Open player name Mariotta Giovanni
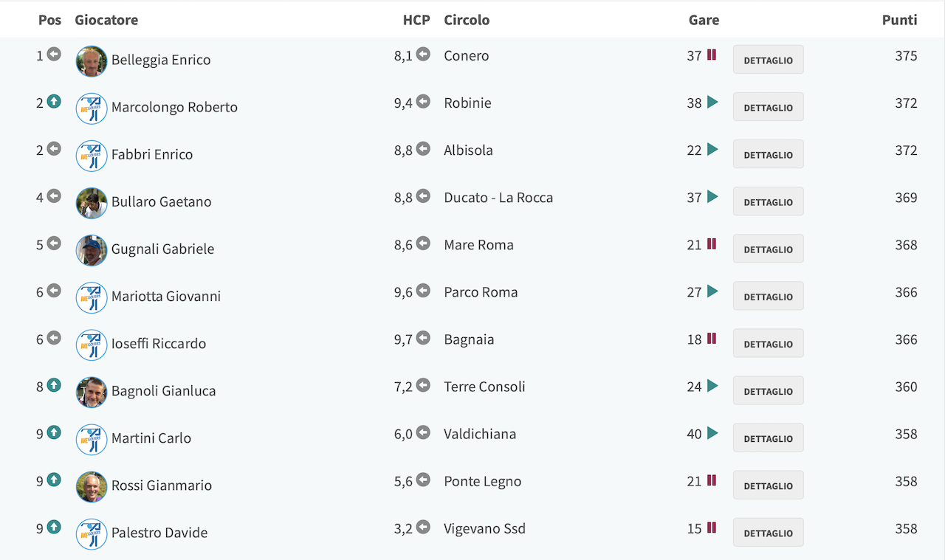 point(166,297)
